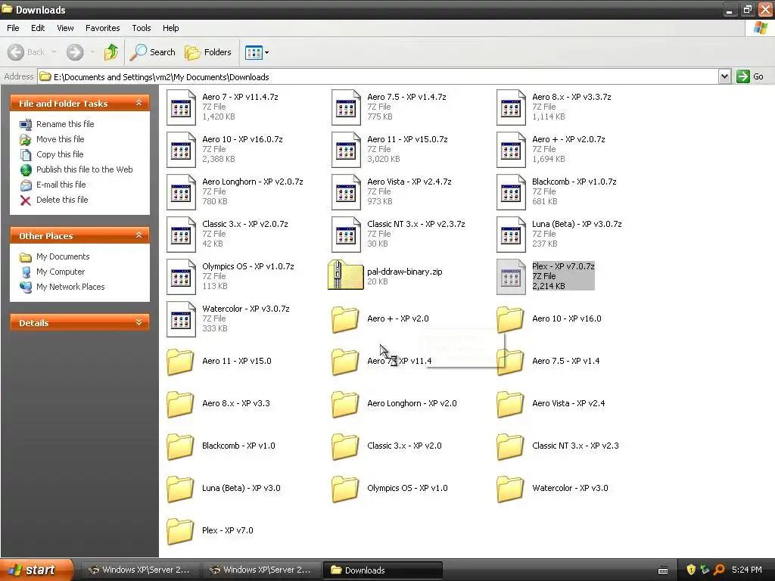The width and height of the screenshot is (775, 581).
Task: Click the Go button beside address bar
Action: pyautogui.click(x=750, y=76)
